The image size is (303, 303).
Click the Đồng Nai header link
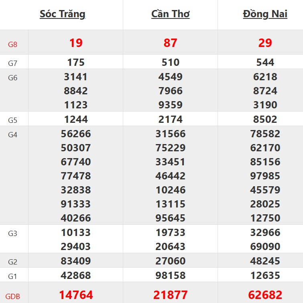point(265,14)
